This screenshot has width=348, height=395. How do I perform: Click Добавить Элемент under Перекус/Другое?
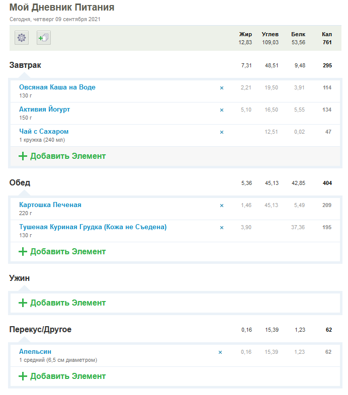[x=62, y=376]
